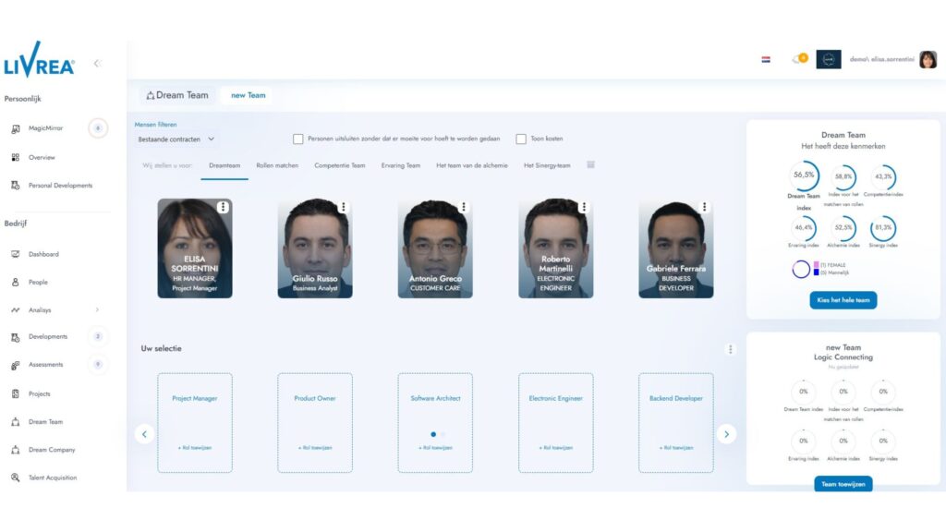Click the Assessments count badge
Viewport: 946px width, 532px height.
(98, 364)
